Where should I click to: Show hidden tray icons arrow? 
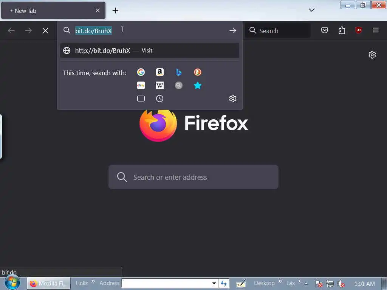tap(306, 284)
